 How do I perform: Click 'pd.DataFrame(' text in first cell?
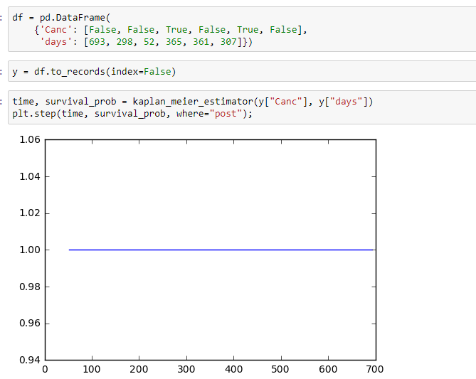[75, 18]
